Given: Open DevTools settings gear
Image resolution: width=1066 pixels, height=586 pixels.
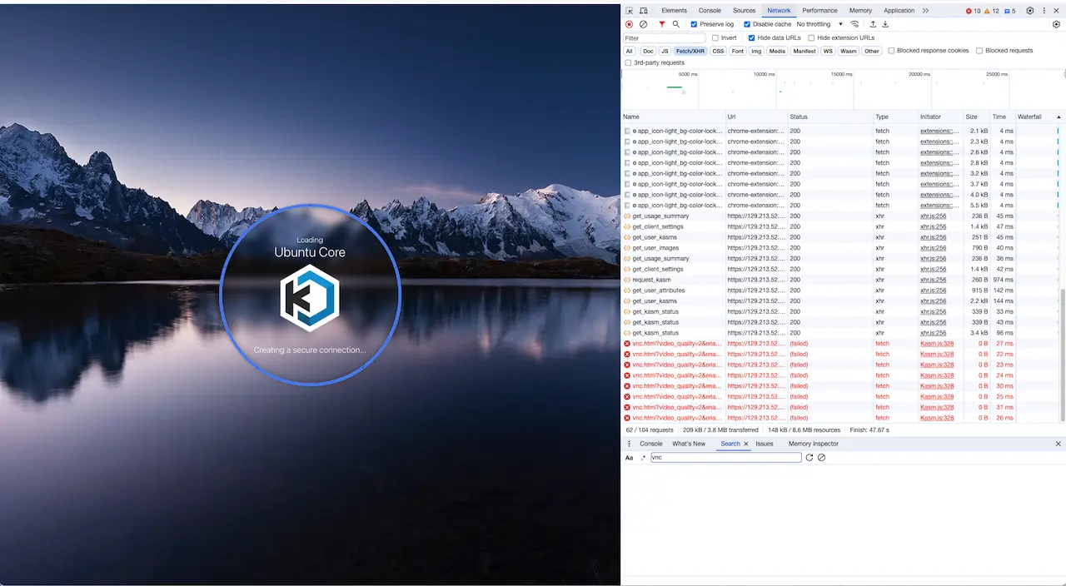Looking at the screenshot, I should tap(1030, 10).
